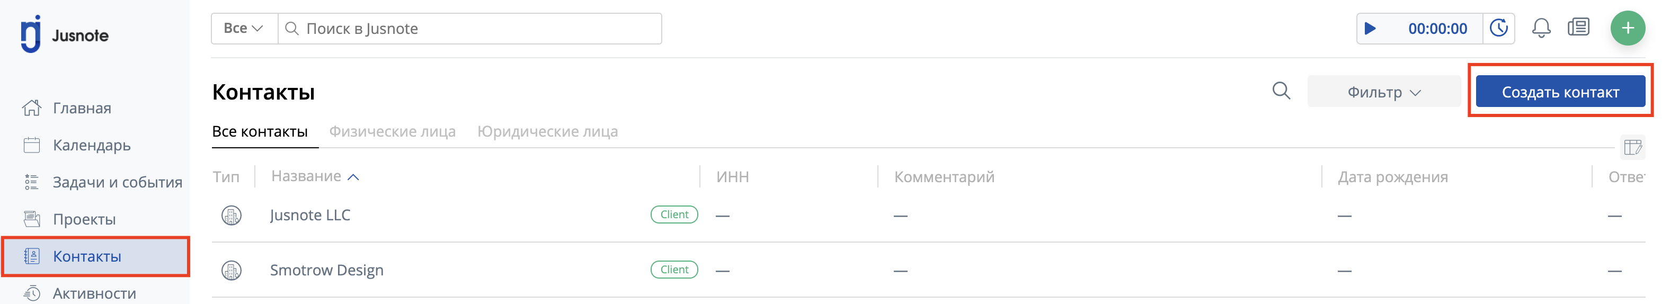
Task: Click Создать контакт button
Action: pyautogui.click(x=1560, y=92)
